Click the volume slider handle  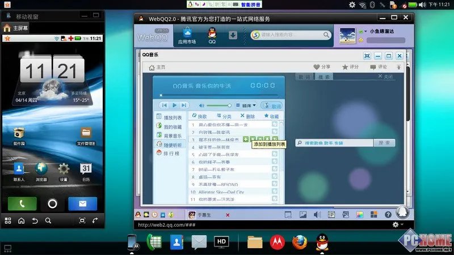pos(229,105)
